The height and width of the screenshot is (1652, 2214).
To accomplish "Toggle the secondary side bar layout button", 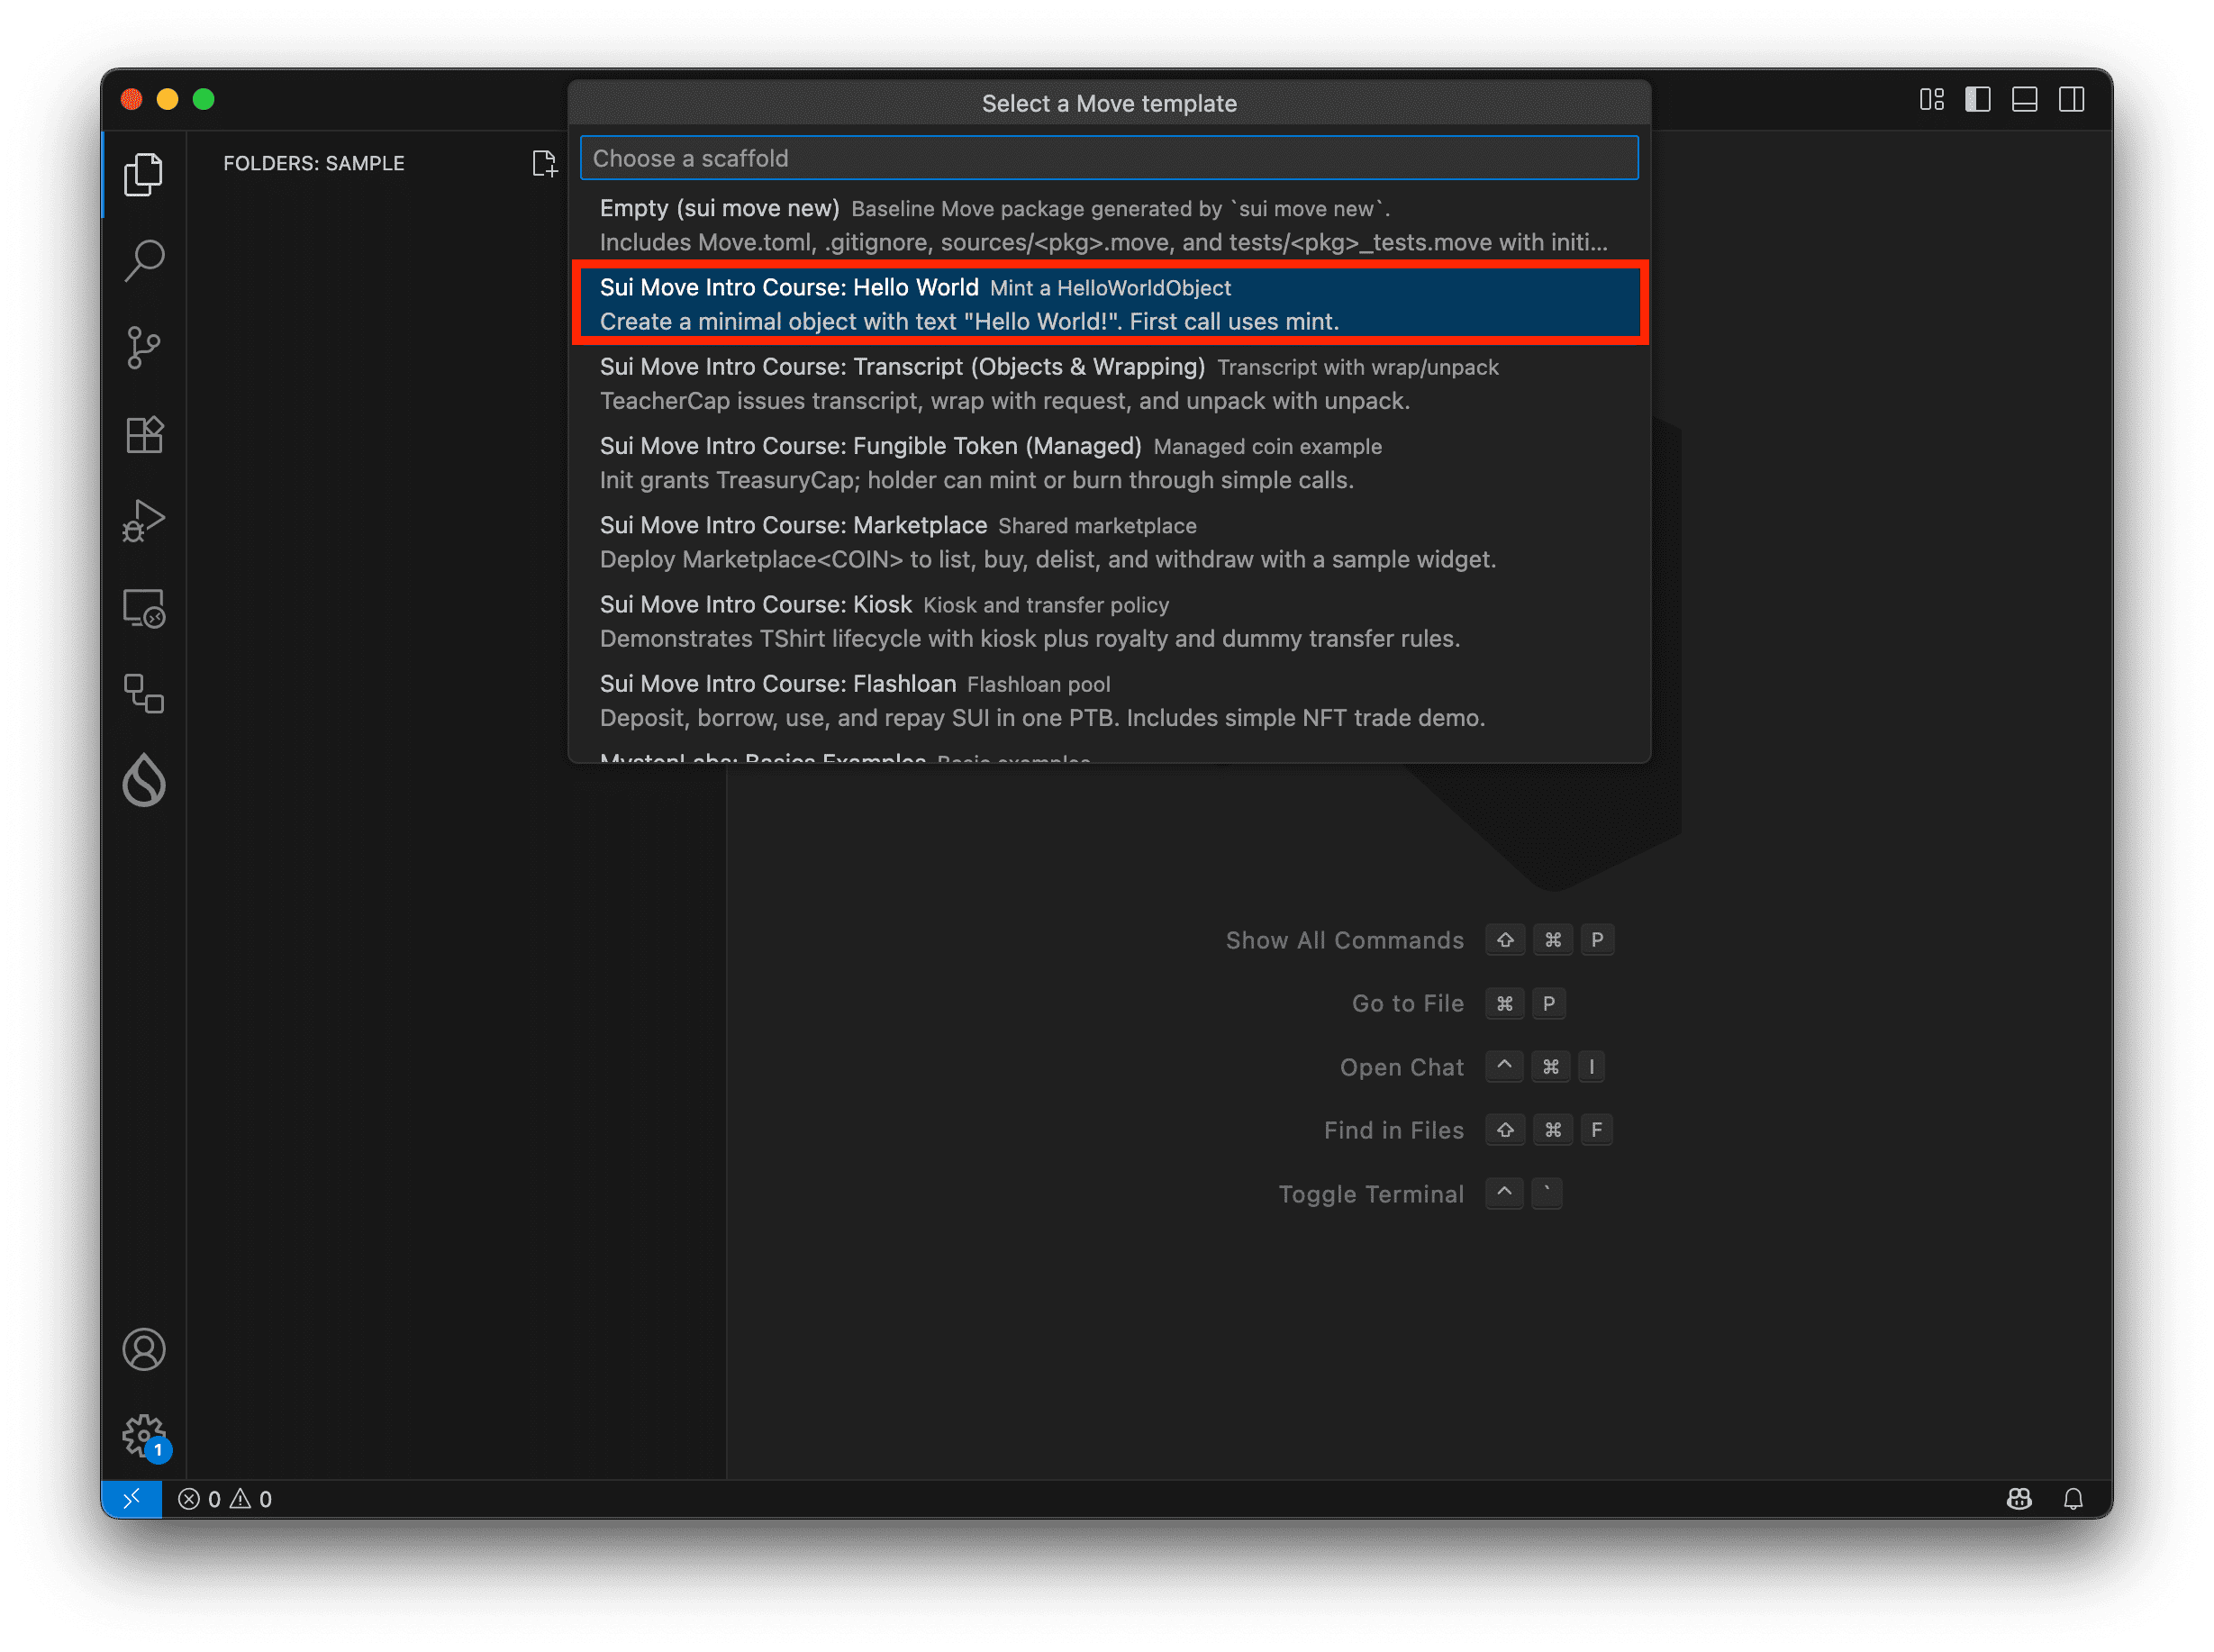I will coord(2071,100).
